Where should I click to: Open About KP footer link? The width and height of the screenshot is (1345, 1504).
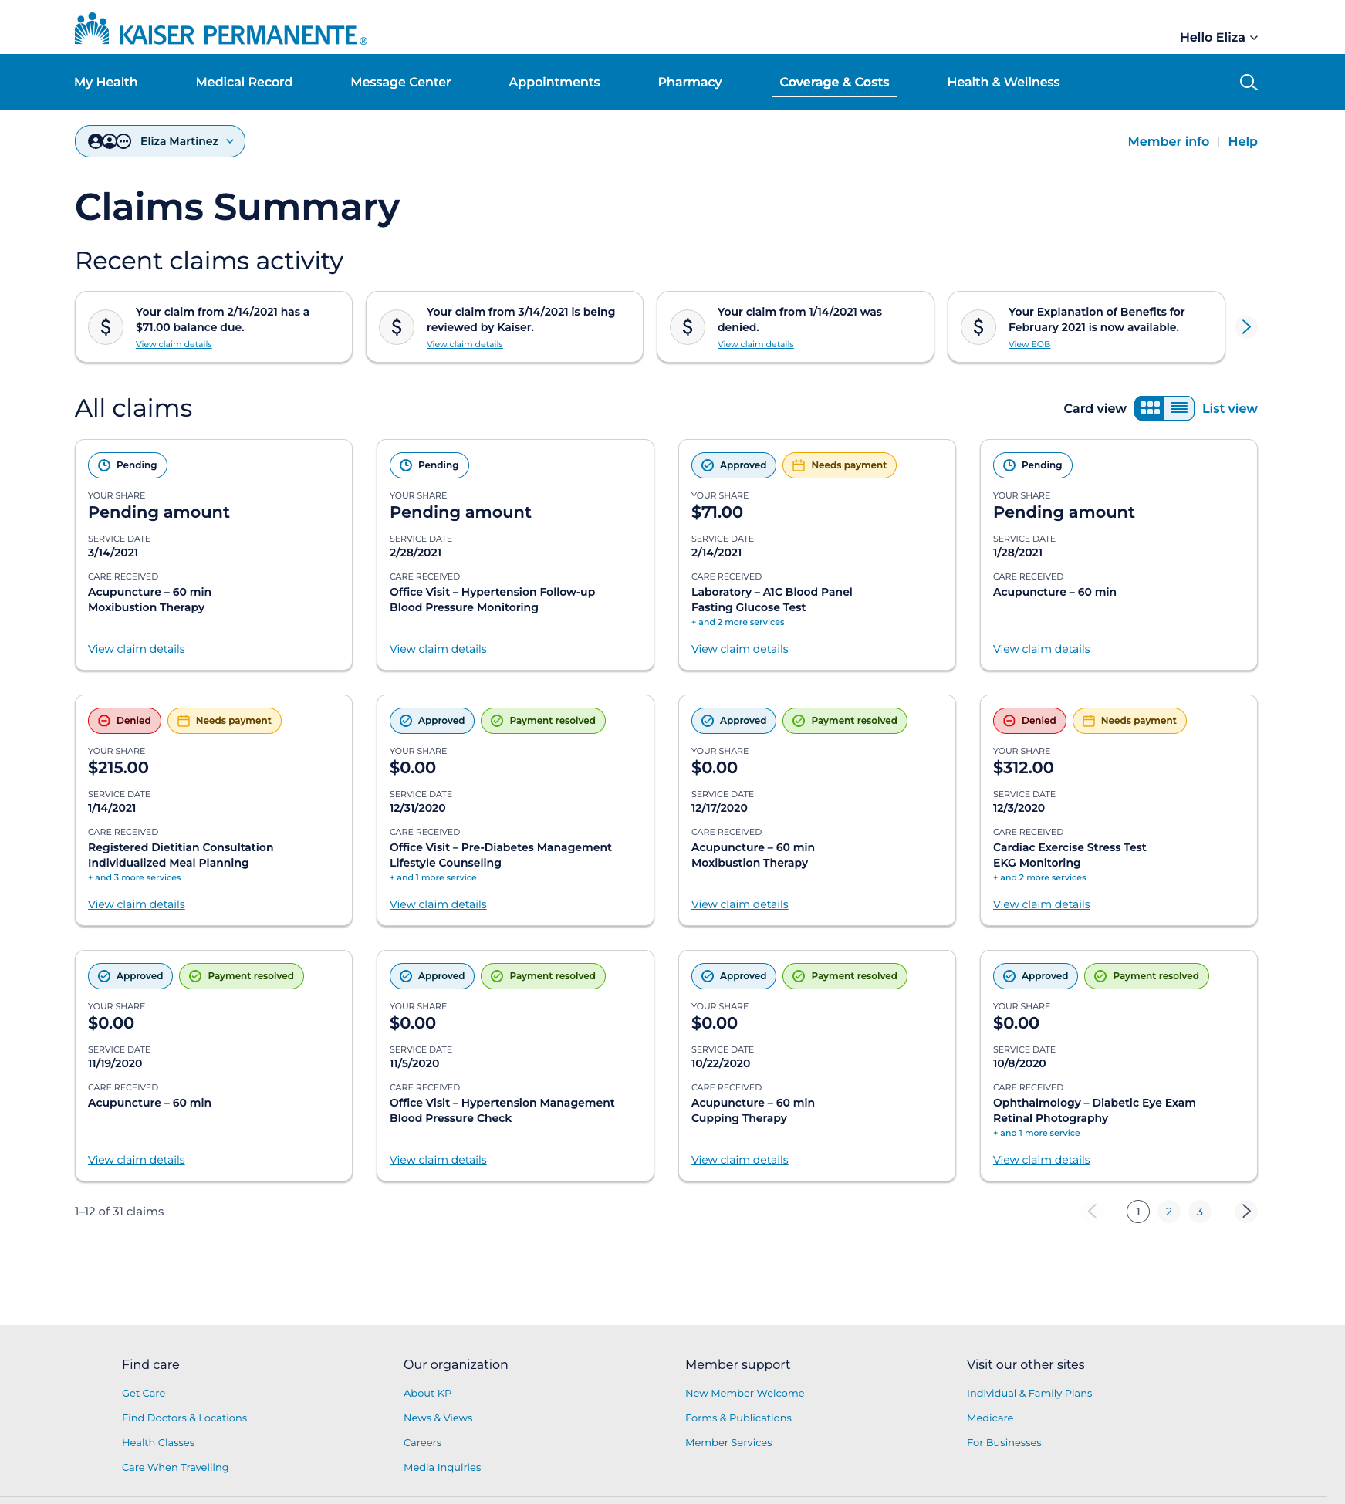[x=427, y=1393]
